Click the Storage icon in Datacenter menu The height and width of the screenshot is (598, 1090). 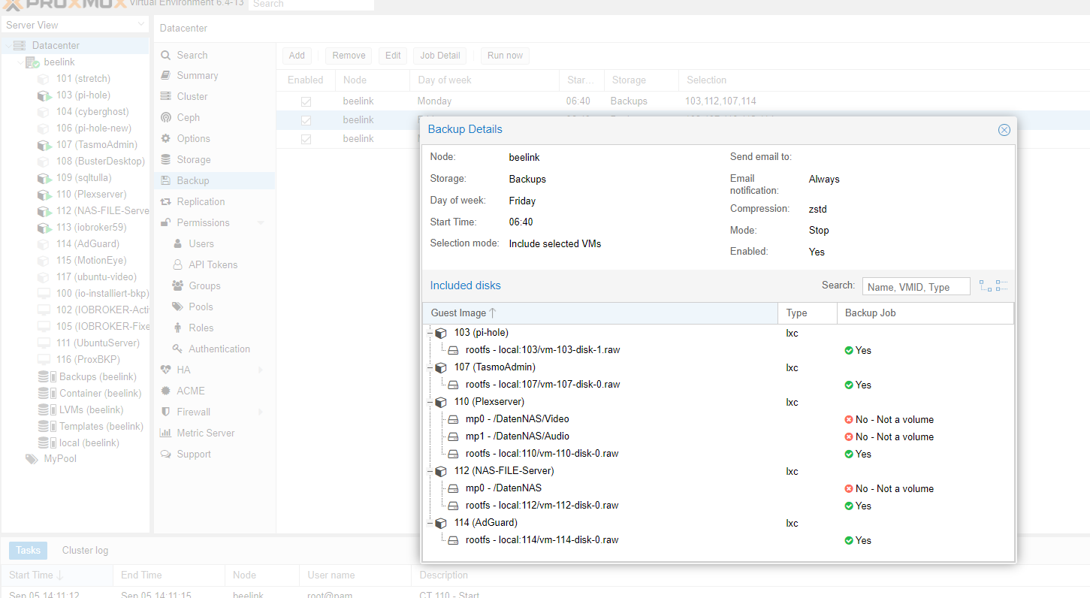[x=165, y=160]
